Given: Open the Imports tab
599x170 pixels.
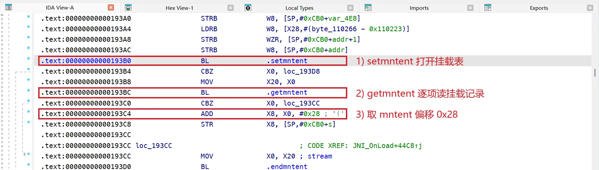Looking at the screenshot, I should point(419,8).
